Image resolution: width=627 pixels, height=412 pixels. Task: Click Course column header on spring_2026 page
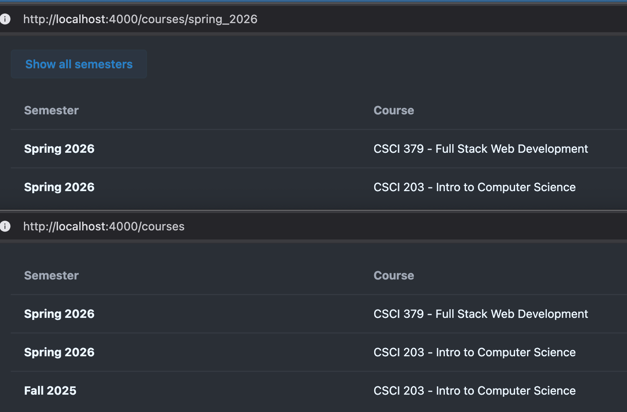(x=394, y=110)
